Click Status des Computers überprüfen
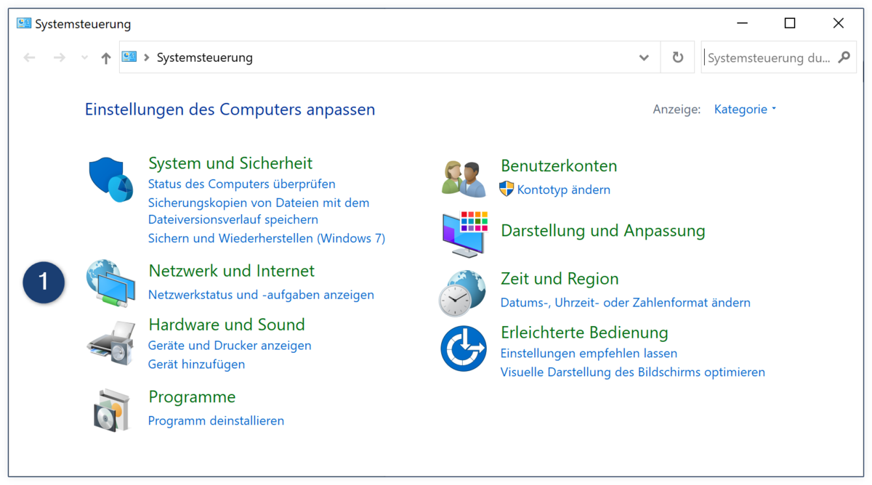Screen dimensions: 872x485 242,184
